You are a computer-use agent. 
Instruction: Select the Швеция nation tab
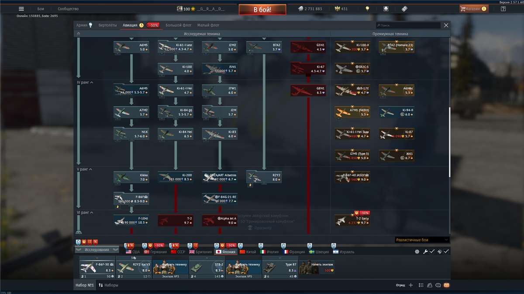point(319,252)
